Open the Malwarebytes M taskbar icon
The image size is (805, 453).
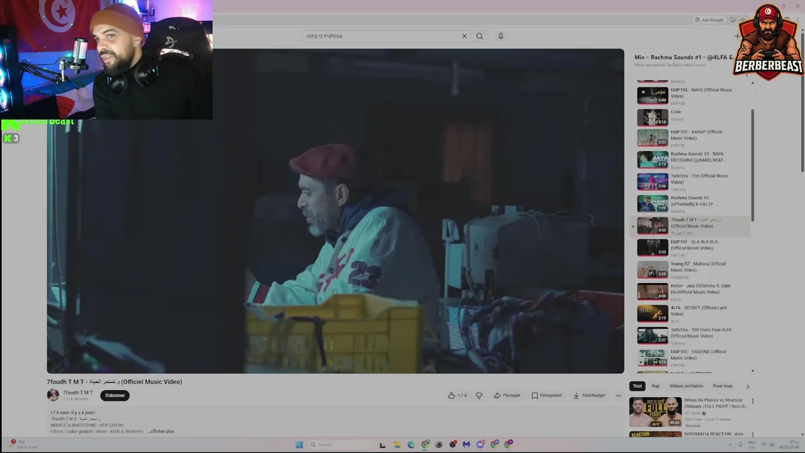click(x=466, y=445)
